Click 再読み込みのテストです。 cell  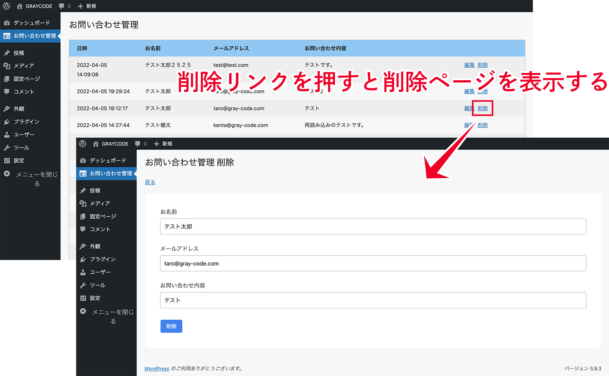pos(334,125)
